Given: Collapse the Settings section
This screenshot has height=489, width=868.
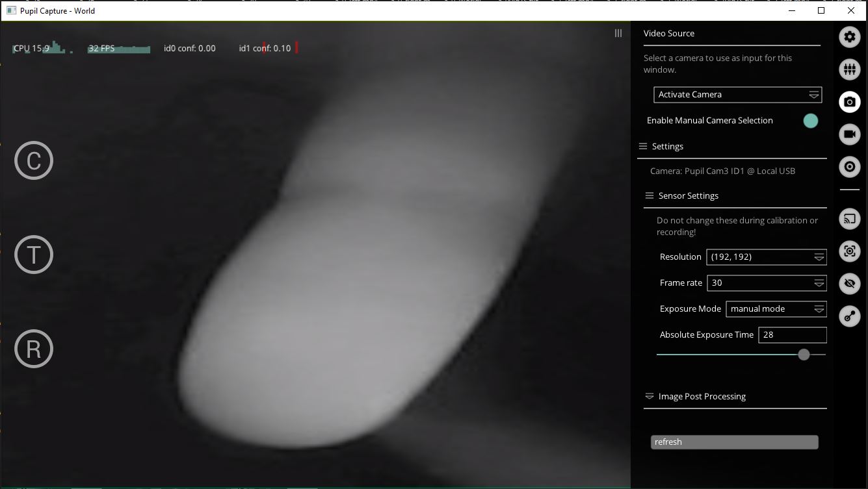Looking at the screenshot, I should tap(643, 146).
